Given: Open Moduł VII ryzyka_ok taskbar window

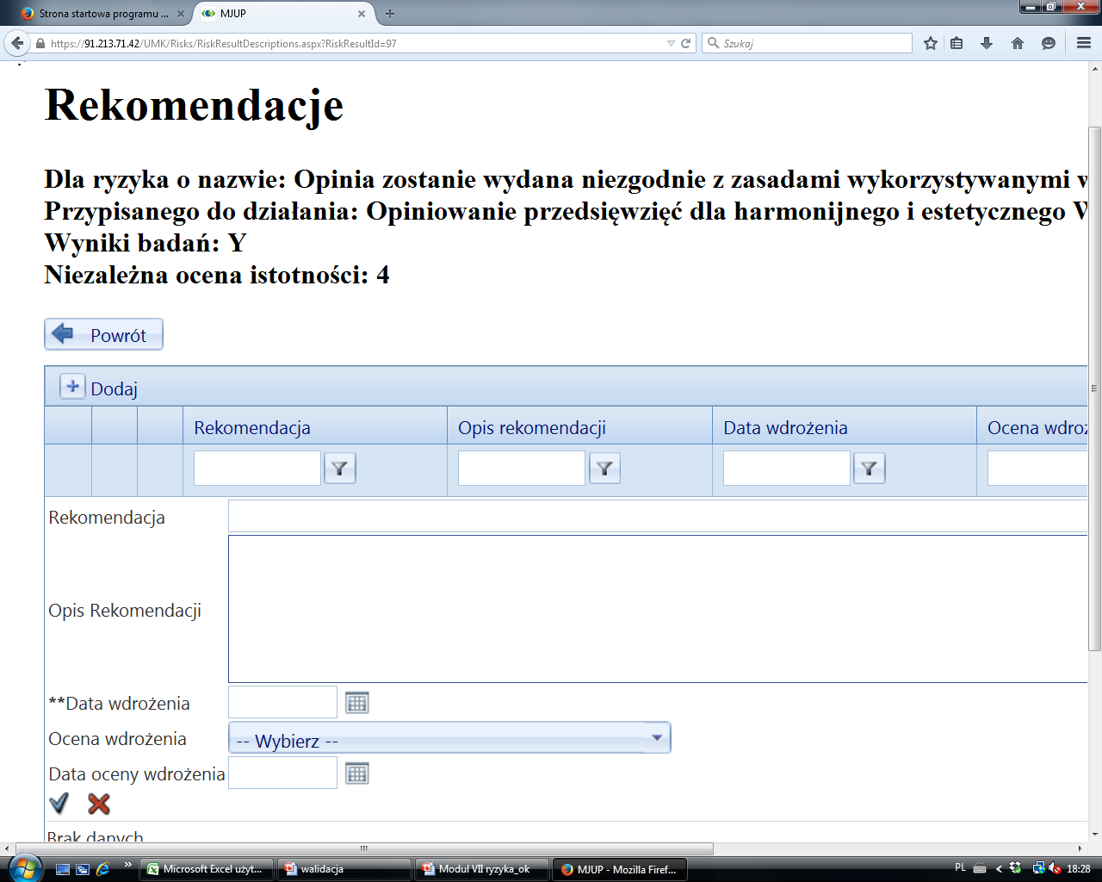Looking at the screenshot, I should pyautogui.click(x=483, y=869).
